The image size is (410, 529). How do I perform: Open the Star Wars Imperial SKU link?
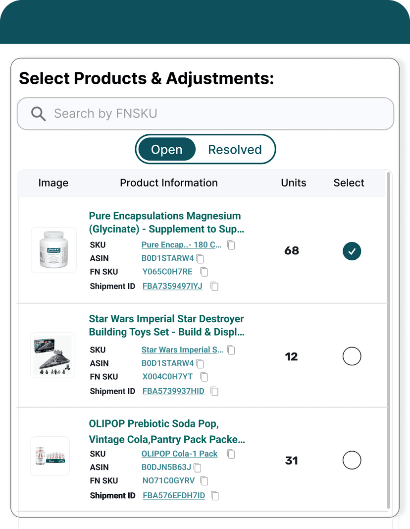click(180, 350)
